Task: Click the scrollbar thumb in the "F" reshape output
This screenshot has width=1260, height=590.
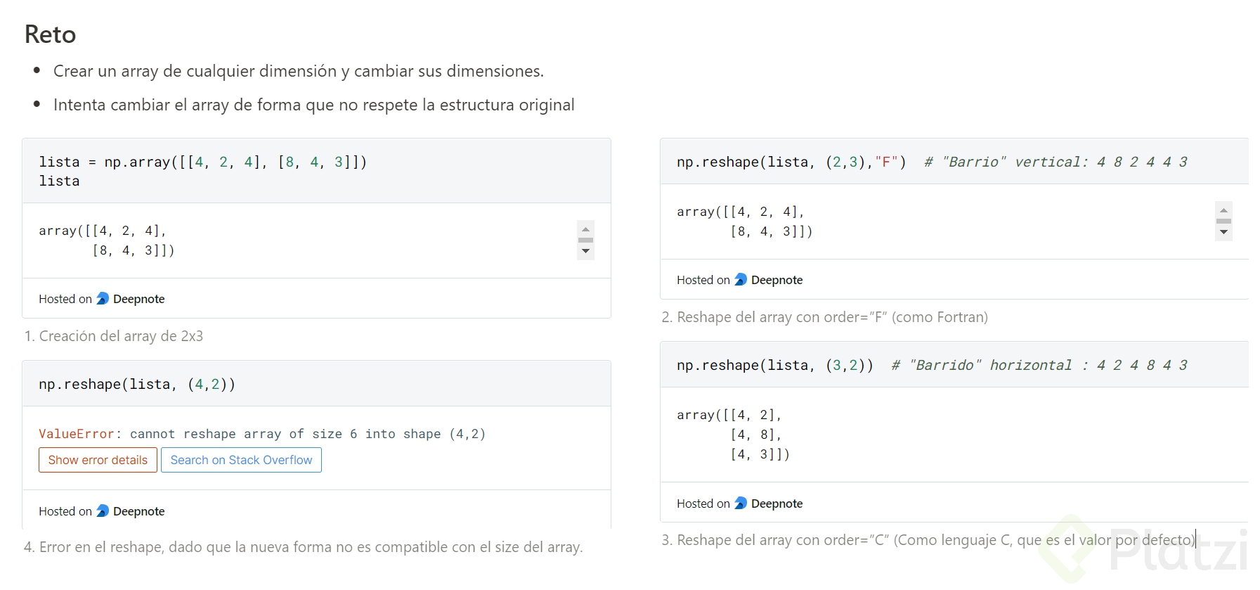Action: coord(1223,222)
